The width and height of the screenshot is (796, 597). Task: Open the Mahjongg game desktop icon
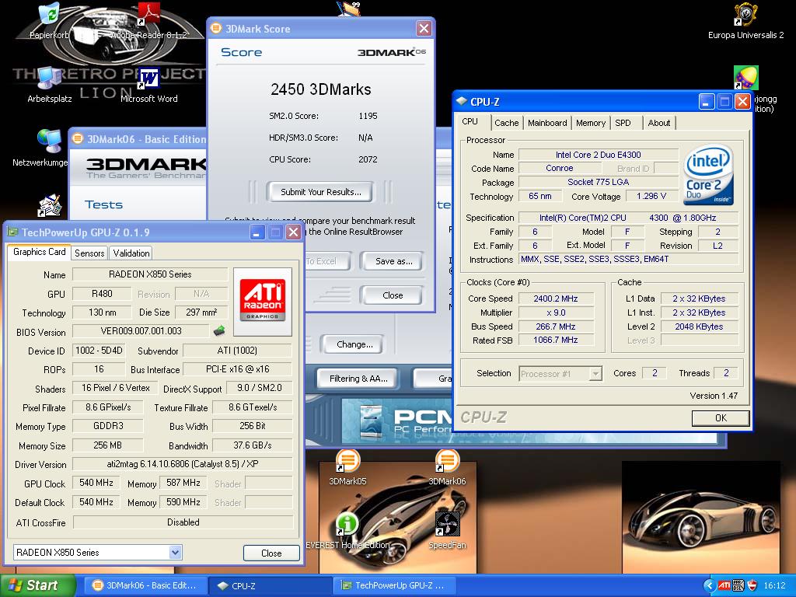(x=745, y=79)
